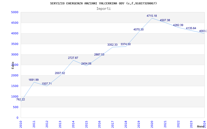This screenshot has width=207, height=129.
Task: Click the 500 y-axis tick label
Action: point(16,107)
